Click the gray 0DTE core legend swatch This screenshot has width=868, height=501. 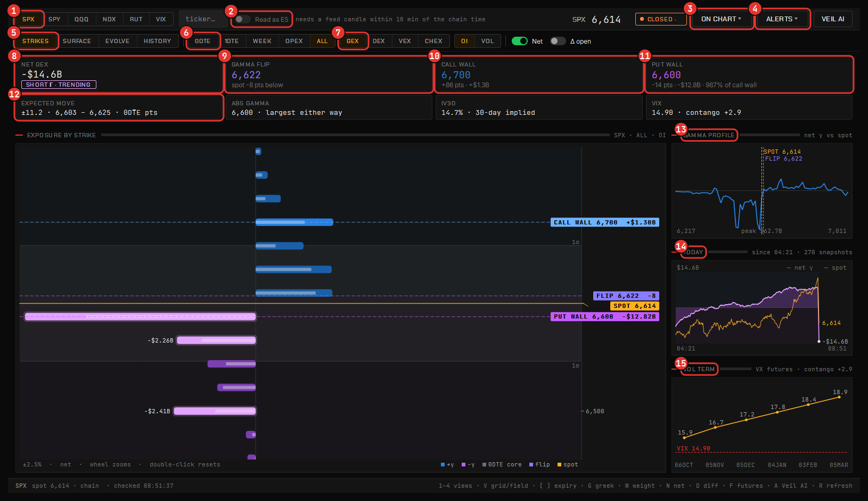(485, 465)
